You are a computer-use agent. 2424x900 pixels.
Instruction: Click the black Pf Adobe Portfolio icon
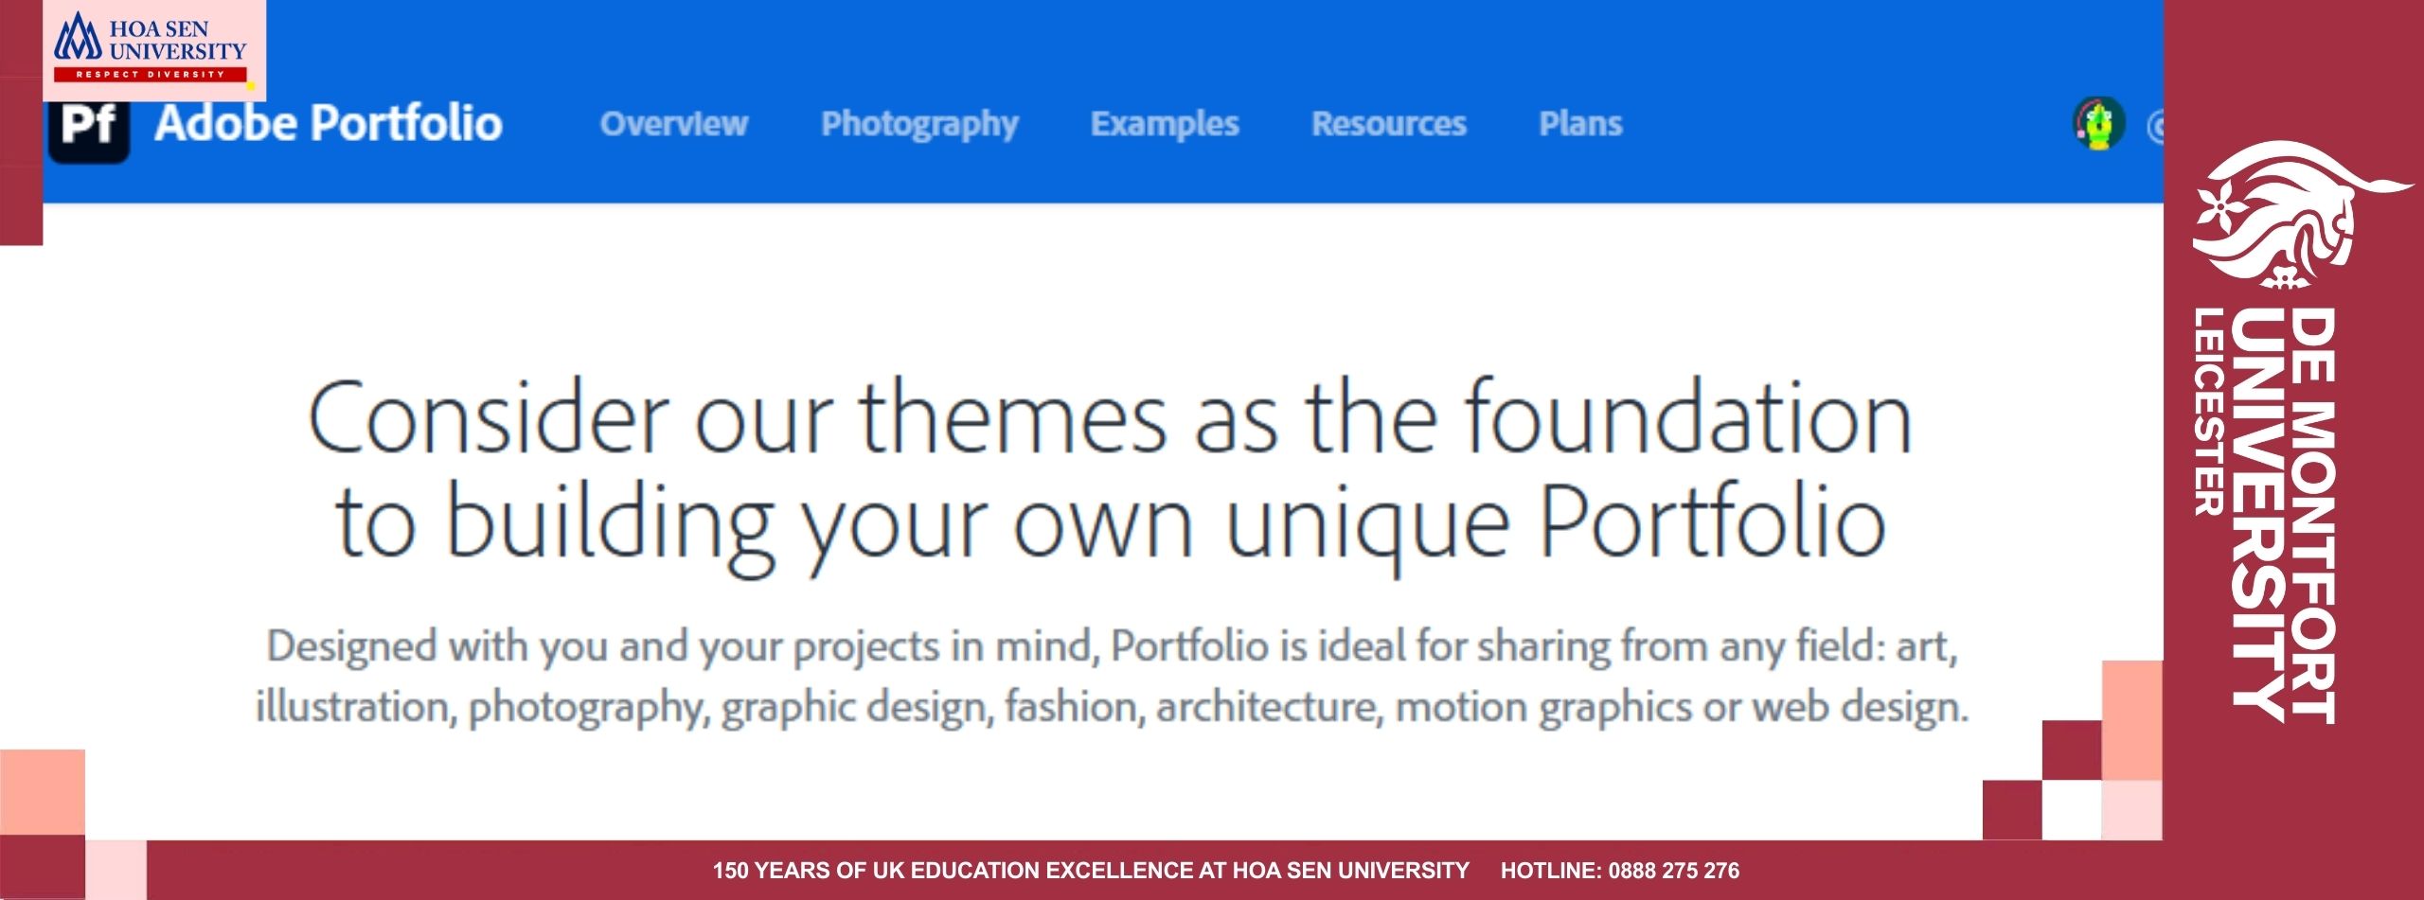point(88,131)
